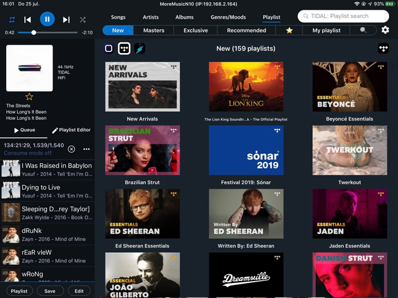Viewport: 398px width, 298px height.
Task: Open the Dreamville playlist cover
Action: [246, 275]
